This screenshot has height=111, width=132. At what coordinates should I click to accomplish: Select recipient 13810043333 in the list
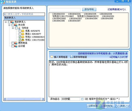pos(58,14)
